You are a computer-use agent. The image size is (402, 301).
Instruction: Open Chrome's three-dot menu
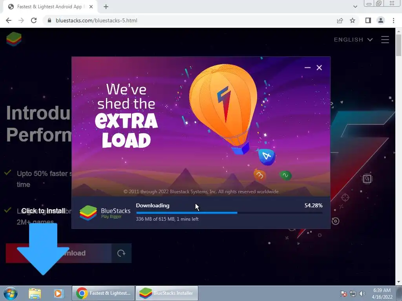(x=393, y=20)
